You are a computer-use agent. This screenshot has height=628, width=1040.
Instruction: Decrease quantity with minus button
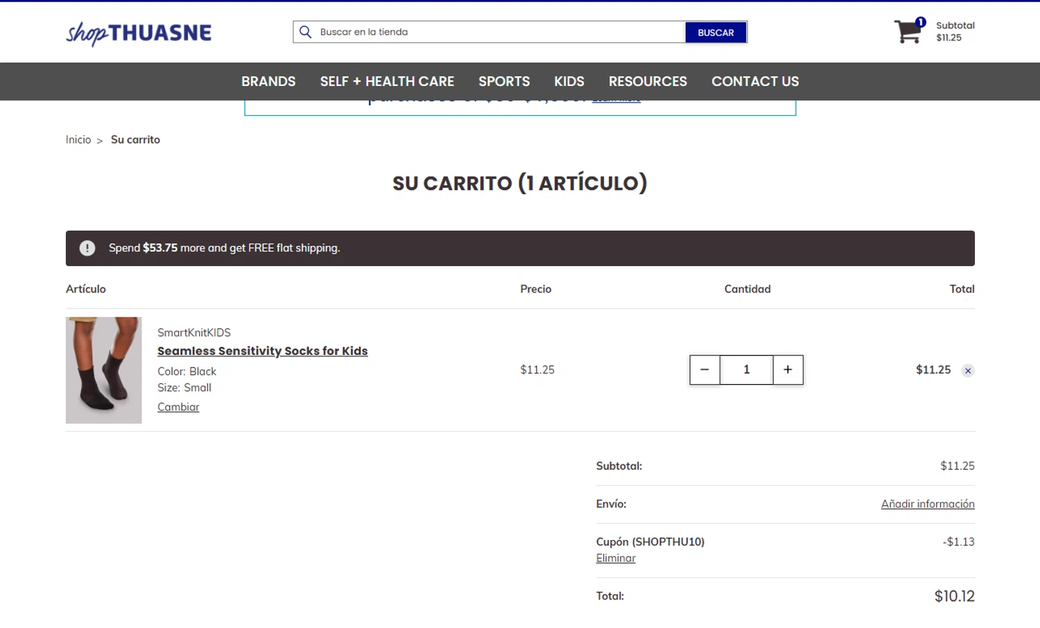point(704,370)
